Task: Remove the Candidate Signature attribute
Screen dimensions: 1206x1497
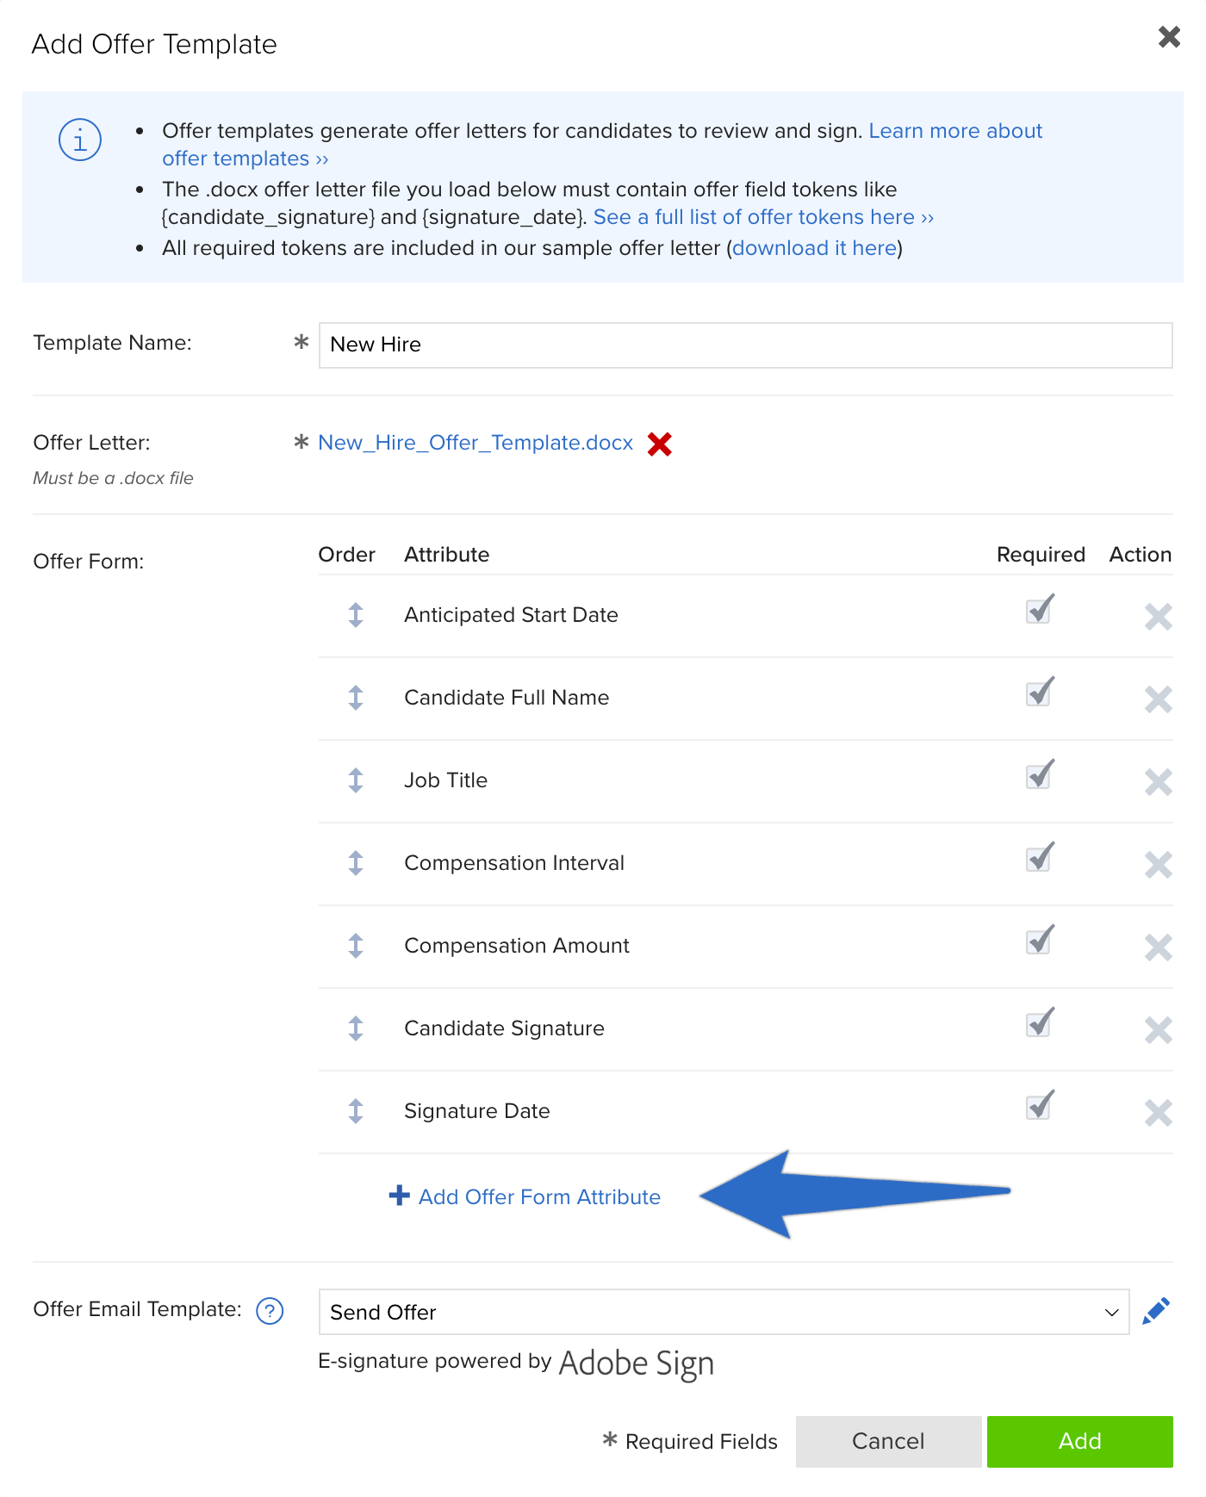Action: click(1159, 1030)
